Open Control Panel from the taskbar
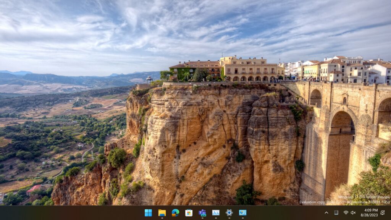Screen dimensions: 391x220 242,213
